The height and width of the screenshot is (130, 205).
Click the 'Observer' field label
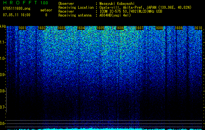pos(66,4)
